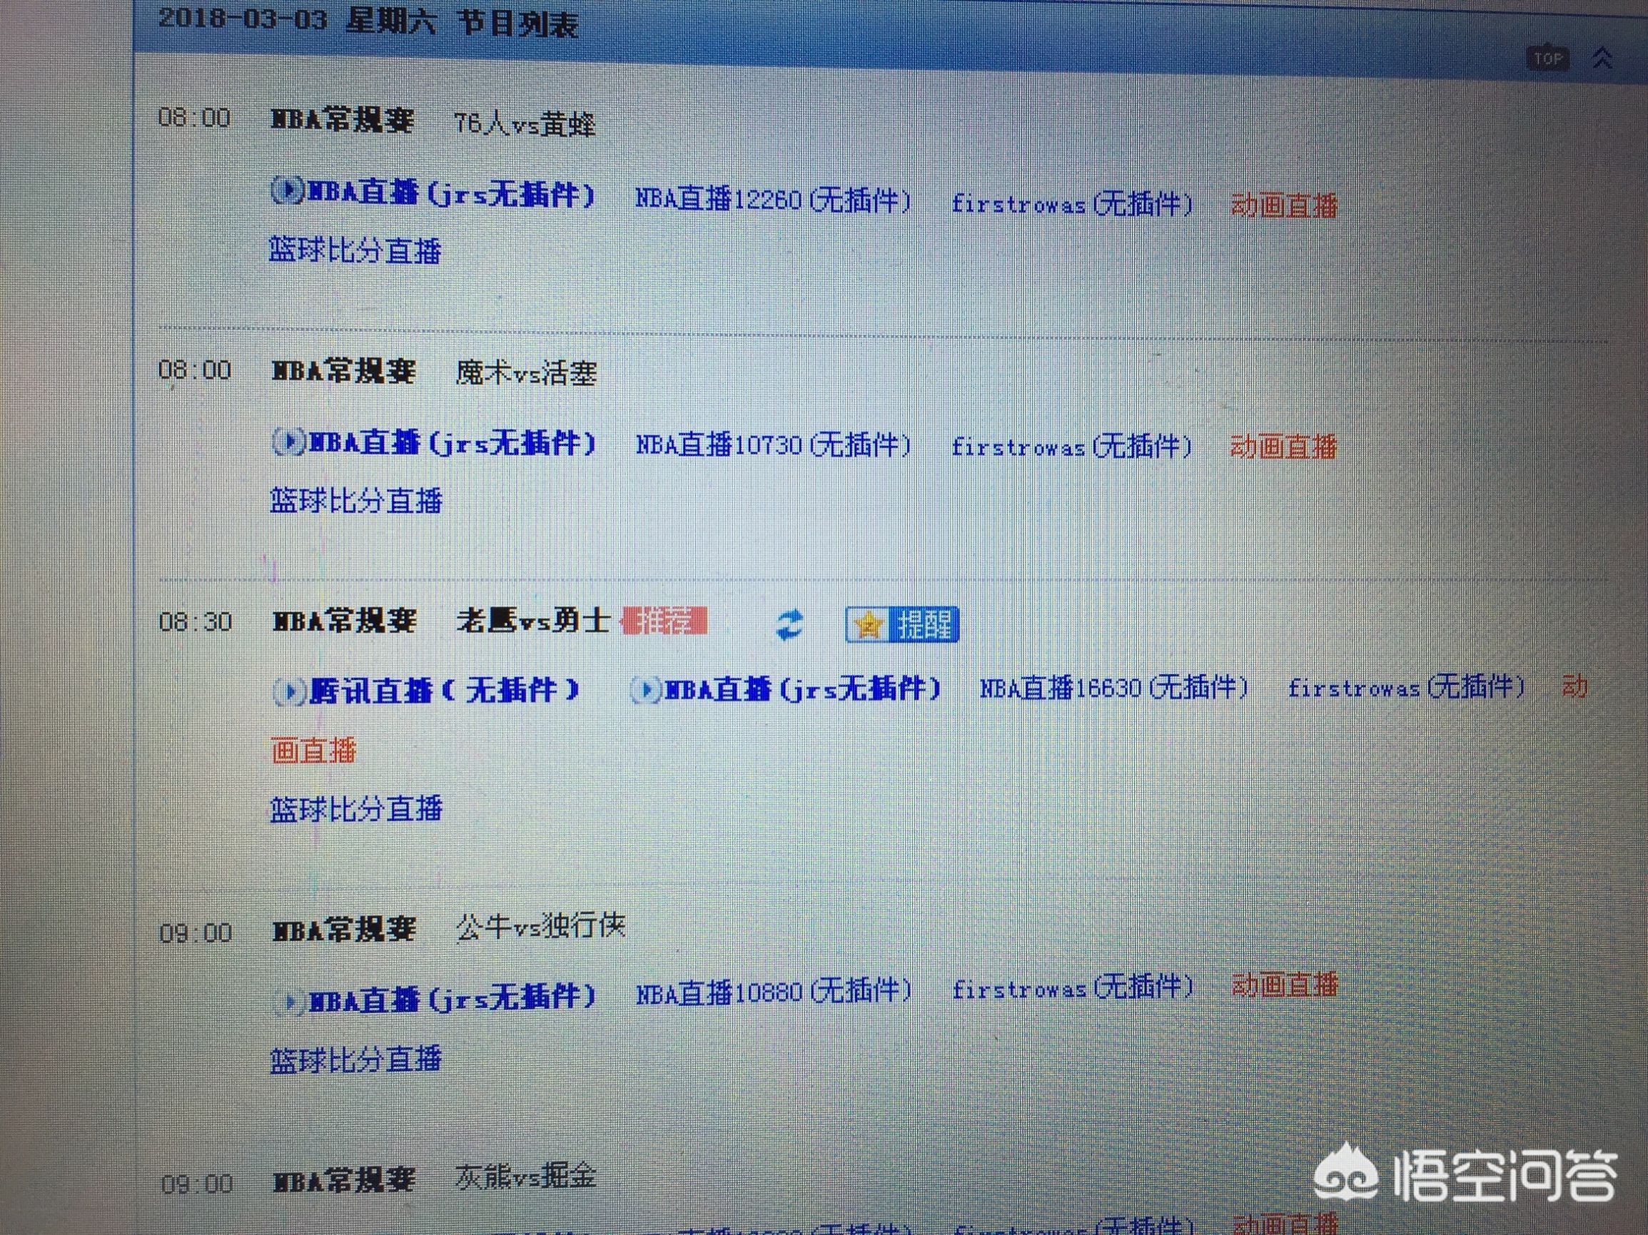Click play icon for 公牛vs独行侠 jrs stream
The image size is (1648, 1235).
(x=289, y=1002)
